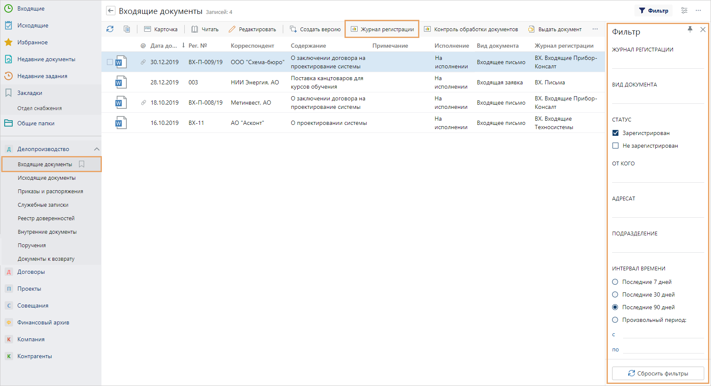Click the copy documents icon in toolbar

(127, 29)
